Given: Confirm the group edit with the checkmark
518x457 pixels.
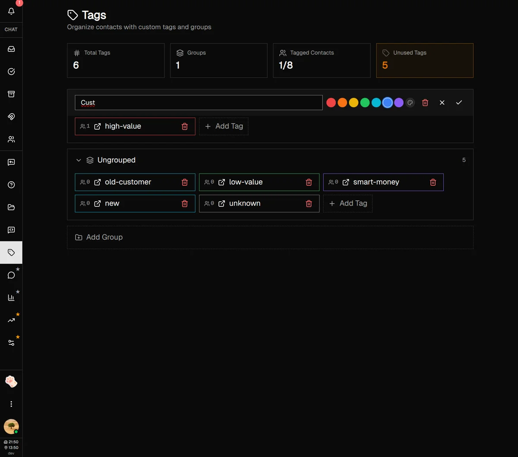Looking at the screenshot, I should tap(459, 102).
